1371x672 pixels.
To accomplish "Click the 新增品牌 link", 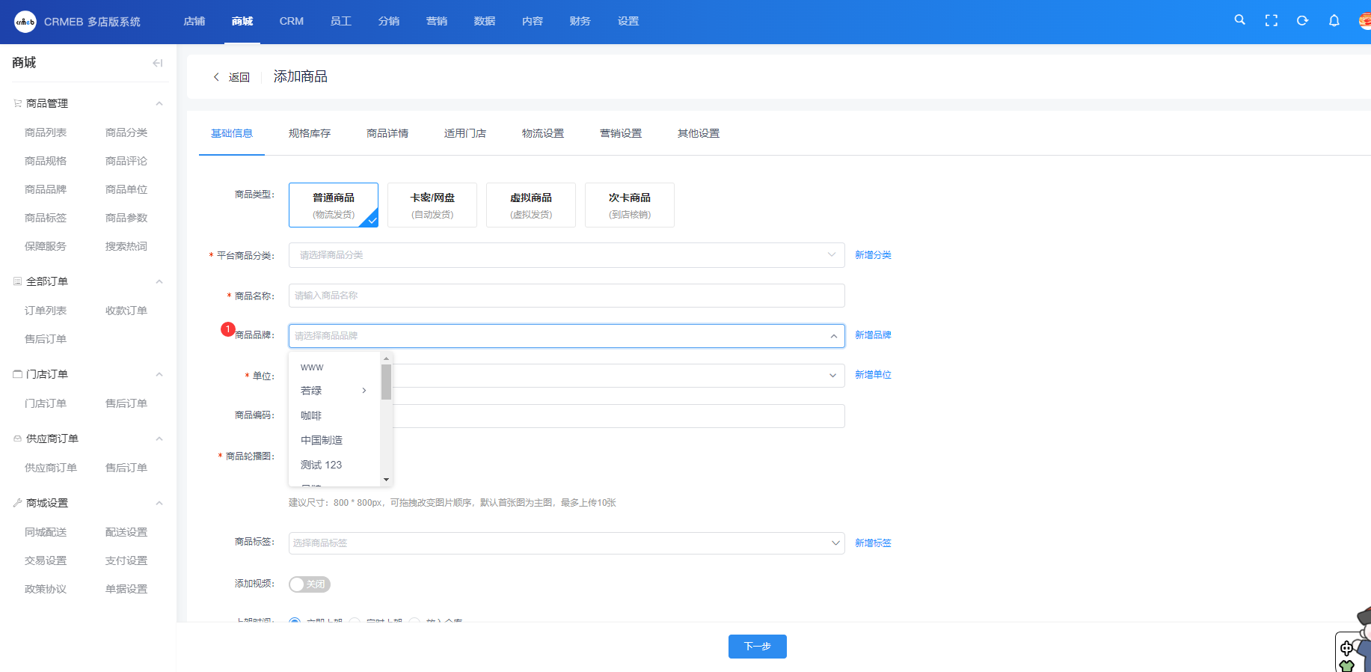I will pyautogui.click(x=873, y=335).
